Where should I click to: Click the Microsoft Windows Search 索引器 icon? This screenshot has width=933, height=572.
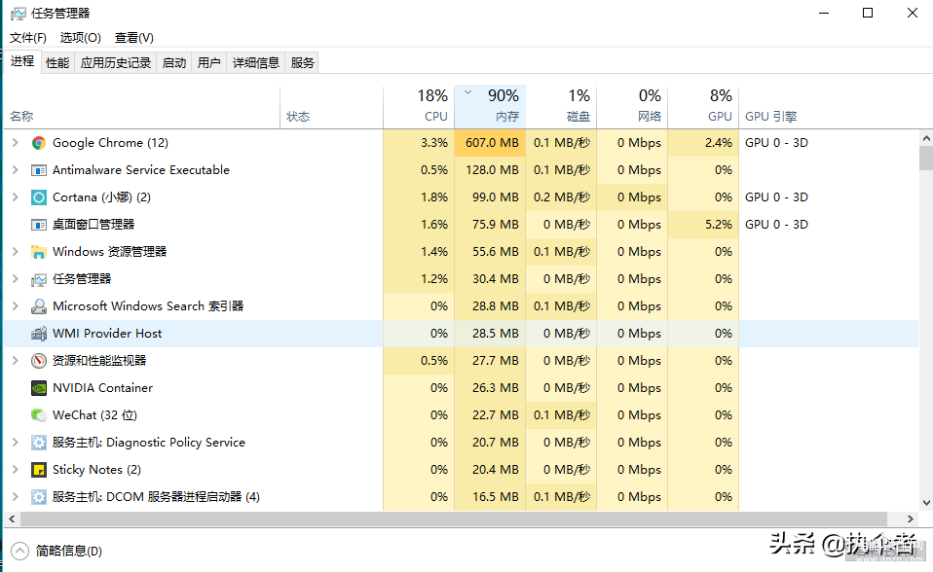click(39, 306)
